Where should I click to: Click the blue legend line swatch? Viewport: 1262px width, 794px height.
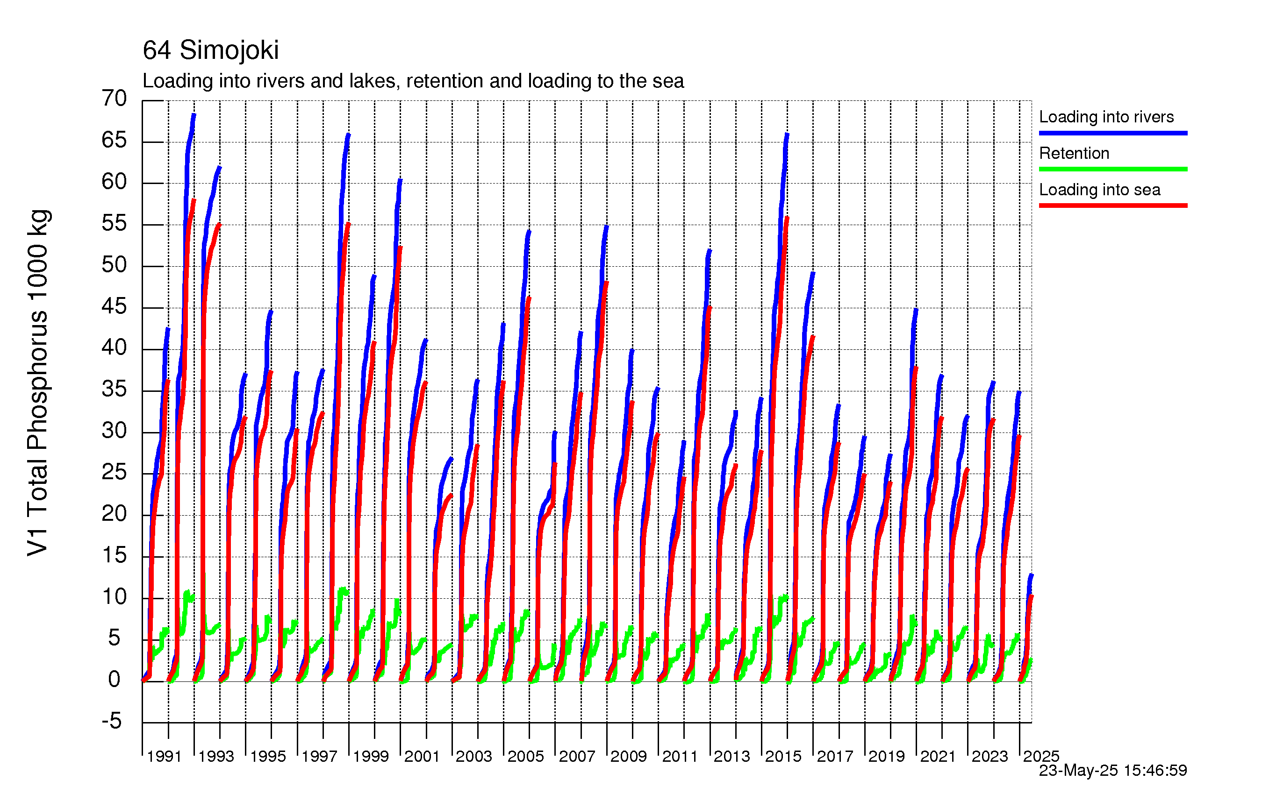click(x=1113, y=133)
